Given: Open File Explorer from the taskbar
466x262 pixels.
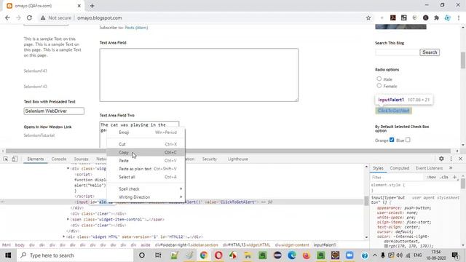Looking at the screenshot, I should pyautogui.click(x=248, y=255).
